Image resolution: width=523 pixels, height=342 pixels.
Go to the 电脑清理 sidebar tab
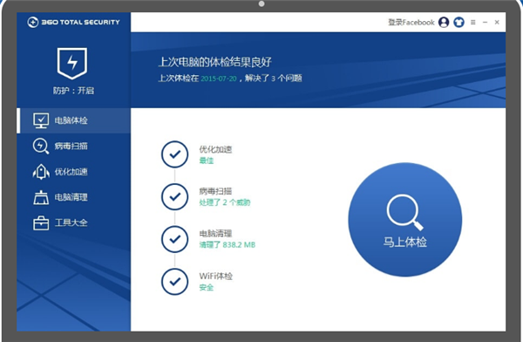tap(74, 197)
